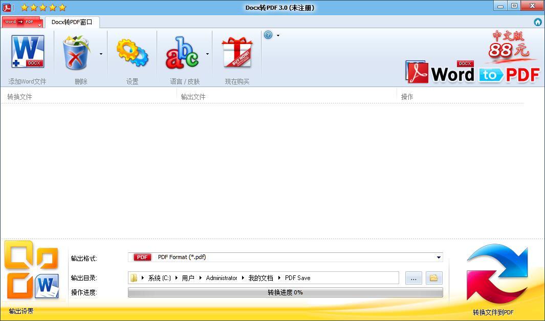Open Settings (设置) gears icon
Screen dimensions: 545x321
point(133,53)
